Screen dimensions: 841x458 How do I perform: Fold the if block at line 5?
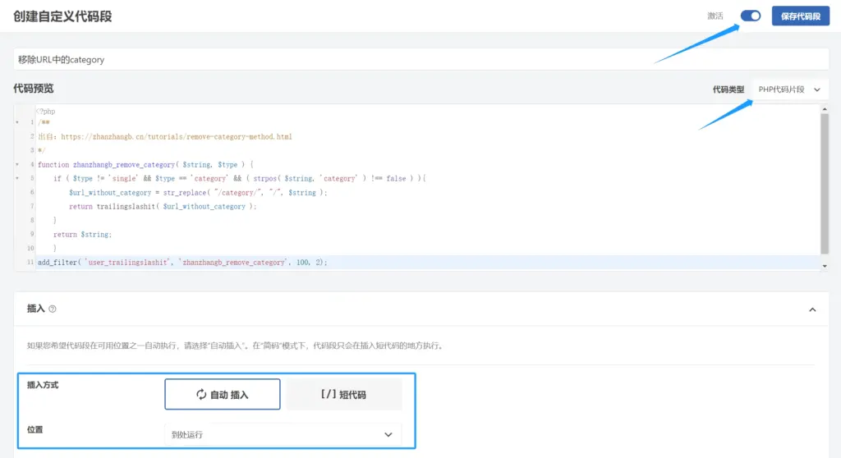[17, 179]
